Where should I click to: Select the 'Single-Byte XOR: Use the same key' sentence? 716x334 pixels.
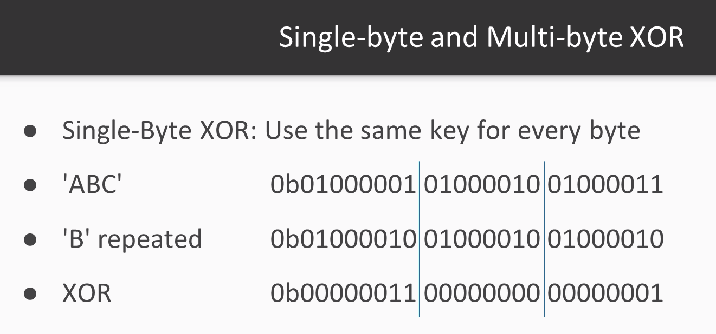coord(351,131)
